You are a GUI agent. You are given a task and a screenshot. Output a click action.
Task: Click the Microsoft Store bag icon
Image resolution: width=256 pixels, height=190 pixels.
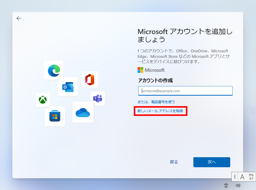click(x=55, y=116)
